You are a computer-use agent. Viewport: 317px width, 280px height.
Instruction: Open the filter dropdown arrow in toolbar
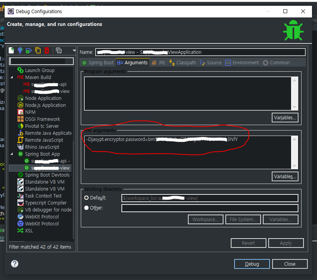pos(74,50)
